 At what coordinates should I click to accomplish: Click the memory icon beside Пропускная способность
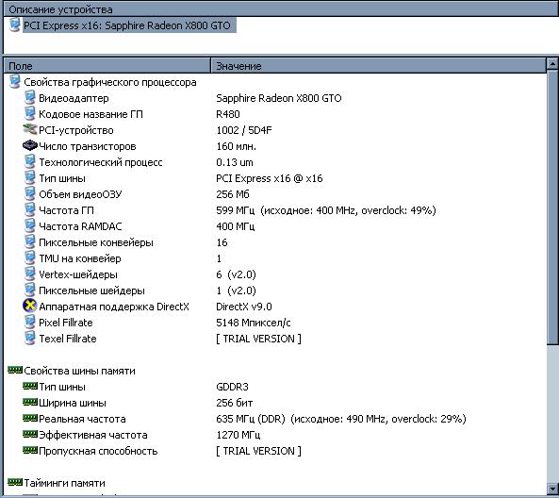coord(30,450)
